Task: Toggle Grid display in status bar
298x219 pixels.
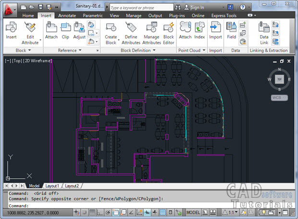Action: [92, 212]
